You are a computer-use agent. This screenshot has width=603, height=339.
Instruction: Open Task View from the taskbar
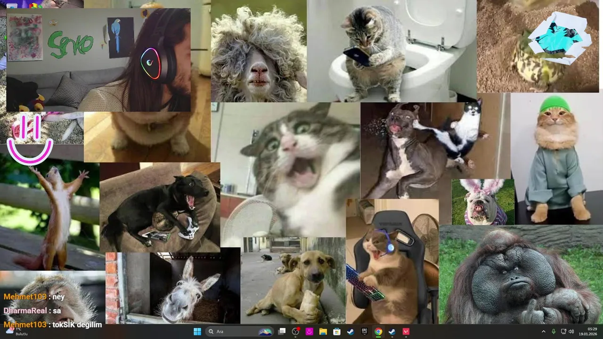pyautogui.click(x=282, y=331)
